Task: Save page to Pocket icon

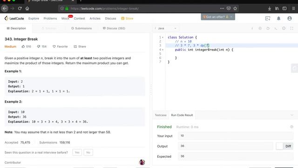Action: coord(229,8)
